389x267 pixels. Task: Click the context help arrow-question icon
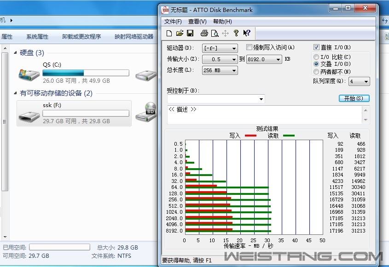[247, 33]
